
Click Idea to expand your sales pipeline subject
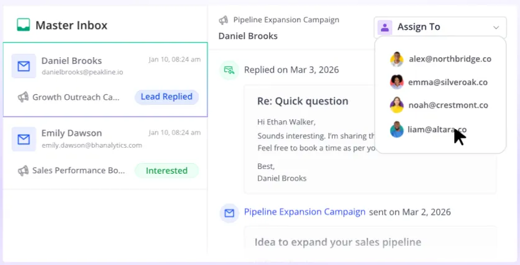click(338, 242)
